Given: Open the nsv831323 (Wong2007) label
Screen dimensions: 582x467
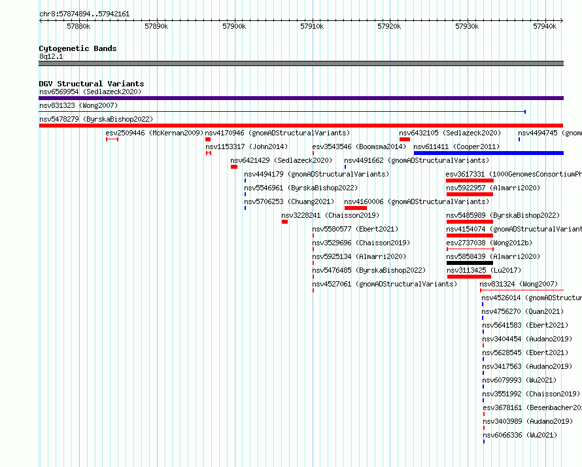Looking at the screenshot, I should pyautogui.click(x=78, y=105).
